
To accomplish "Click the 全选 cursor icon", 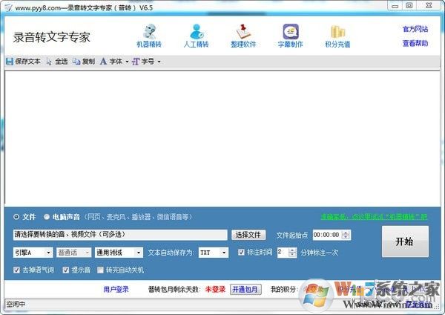I will [49, 62].
